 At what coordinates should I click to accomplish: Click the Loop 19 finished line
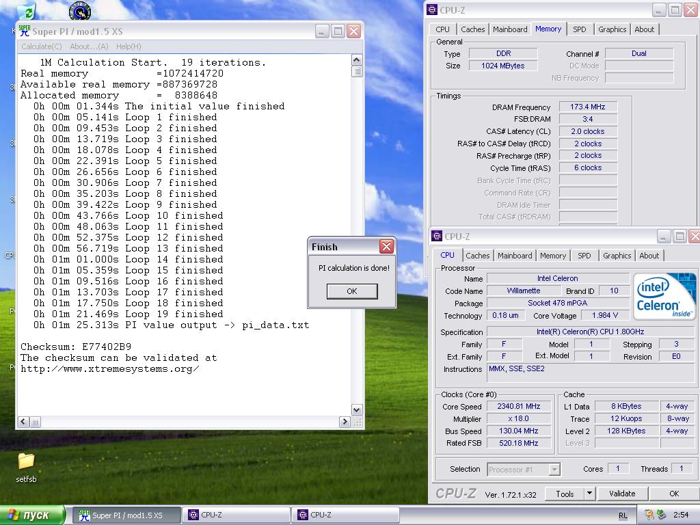128,314
